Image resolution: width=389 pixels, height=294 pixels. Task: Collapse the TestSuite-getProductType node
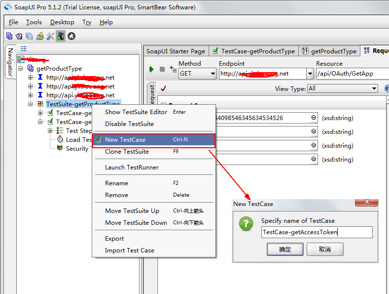click(x=30, y=104)
